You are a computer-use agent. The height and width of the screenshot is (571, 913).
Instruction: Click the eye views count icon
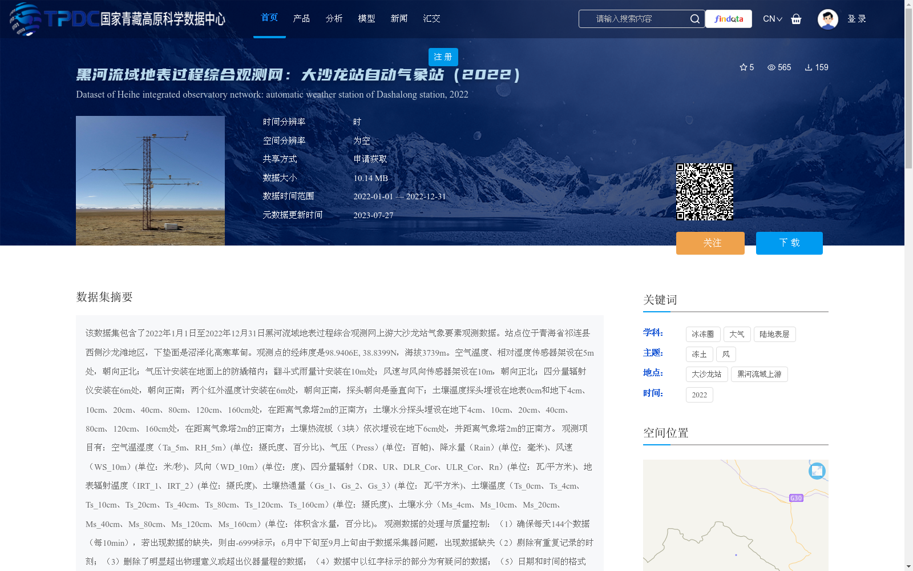(771, 67)
